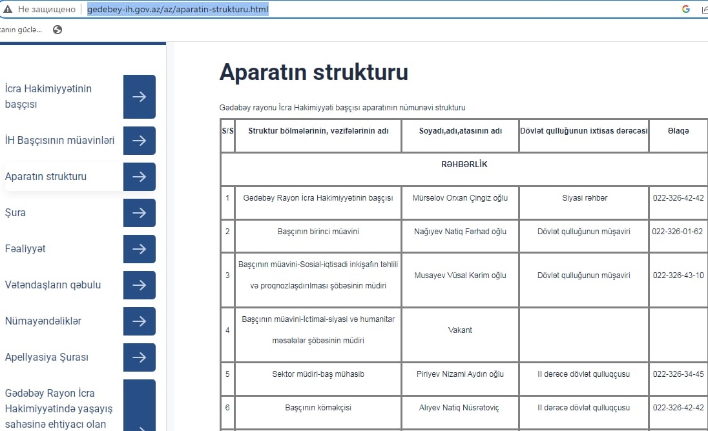Click the S/S column header

tap(227, 131)
